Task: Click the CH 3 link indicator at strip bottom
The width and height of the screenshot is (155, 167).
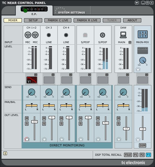Action: pos(44,139)
